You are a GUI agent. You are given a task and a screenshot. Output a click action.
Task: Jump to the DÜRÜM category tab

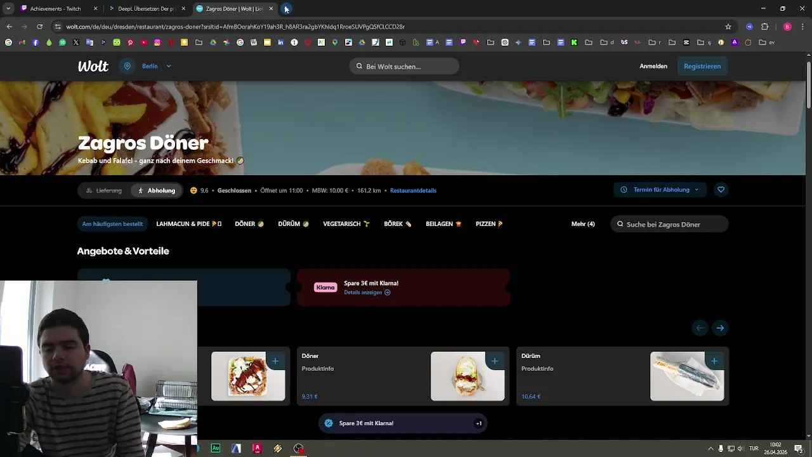tap(293, 224)
